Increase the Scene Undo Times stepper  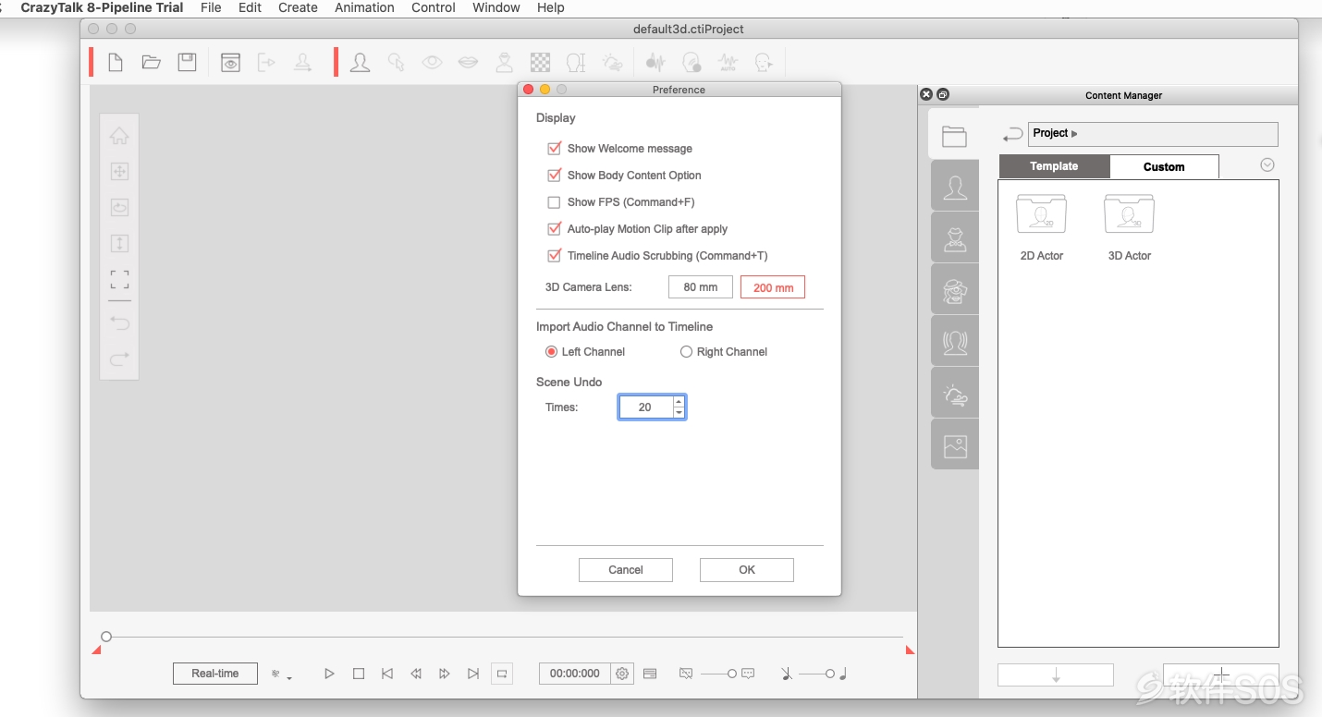click(679, 402)
